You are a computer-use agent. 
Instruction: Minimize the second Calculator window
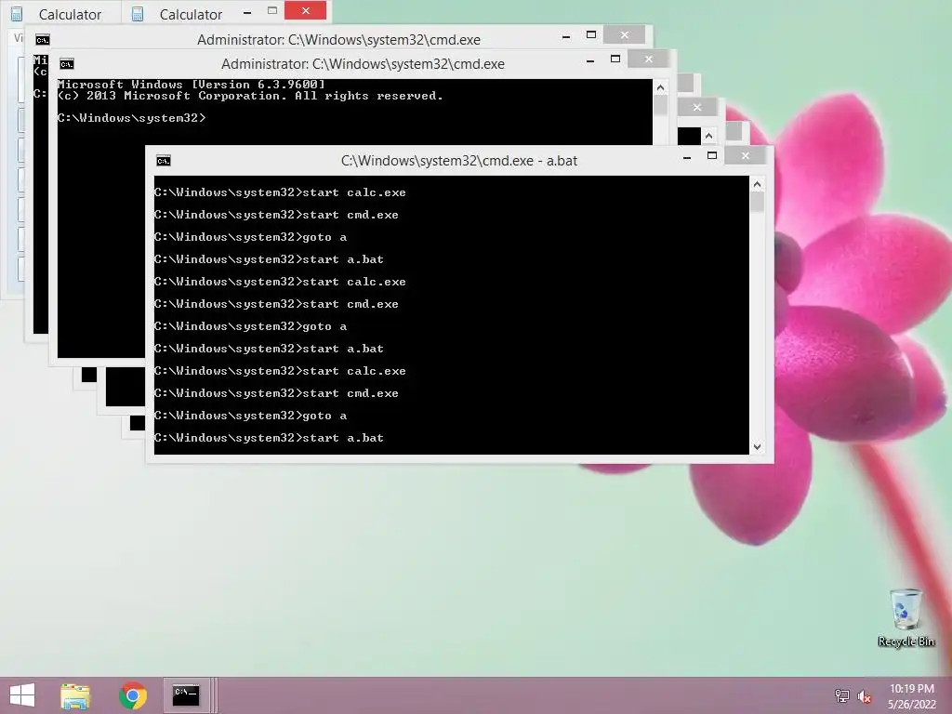pos(247,11)
